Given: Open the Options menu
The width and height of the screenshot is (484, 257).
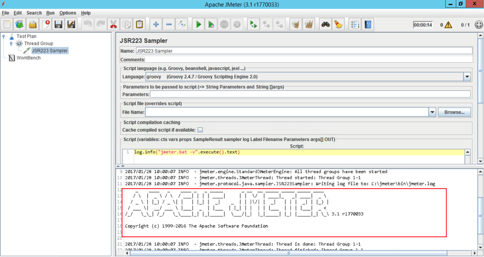Looking at the screenshot, I should click(x=68, y=13).
